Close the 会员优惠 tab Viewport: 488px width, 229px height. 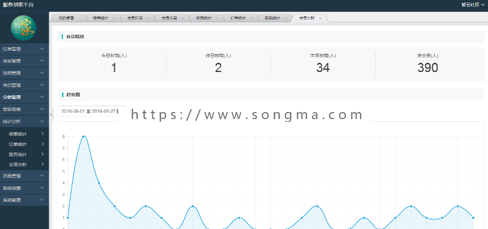coord(183,18)
